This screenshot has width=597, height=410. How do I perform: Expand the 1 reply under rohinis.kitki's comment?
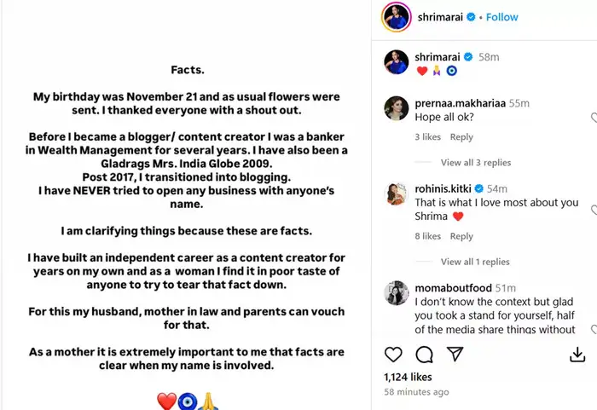(475, 262)
